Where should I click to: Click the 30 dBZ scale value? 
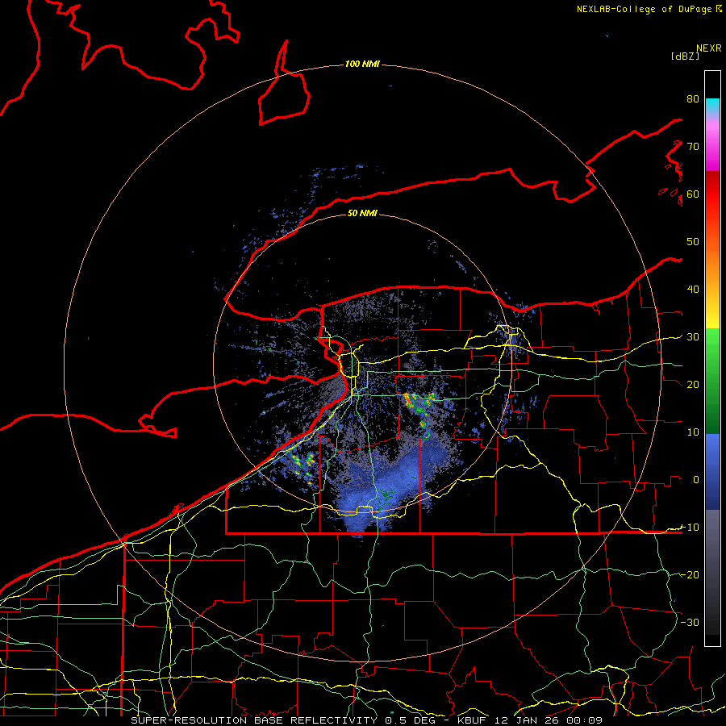pos(693,336)
